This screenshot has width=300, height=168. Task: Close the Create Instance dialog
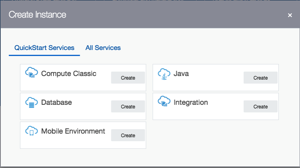tap(290, 15)
